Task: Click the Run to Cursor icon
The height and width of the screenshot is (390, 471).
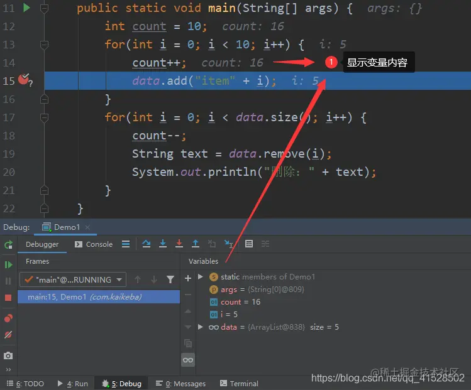Action: (228, 244)
